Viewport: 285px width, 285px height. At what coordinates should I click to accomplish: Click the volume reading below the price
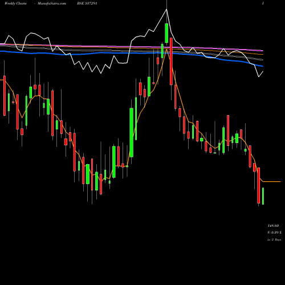(274, 233)
